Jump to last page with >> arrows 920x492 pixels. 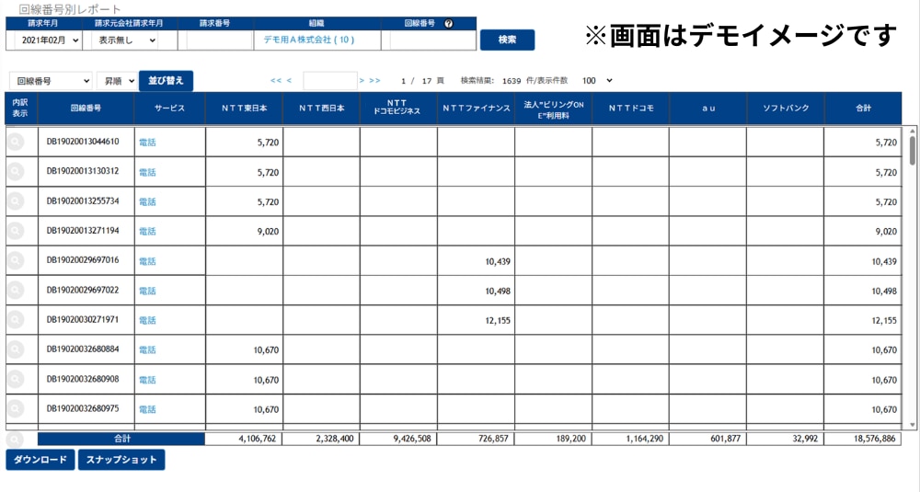(x=374, y=80)
